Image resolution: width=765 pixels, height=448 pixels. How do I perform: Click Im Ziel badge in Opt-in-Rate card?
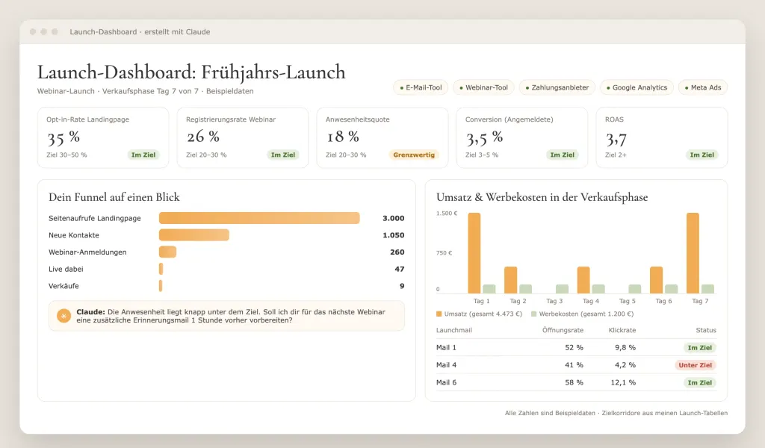(x=143, y=155)
